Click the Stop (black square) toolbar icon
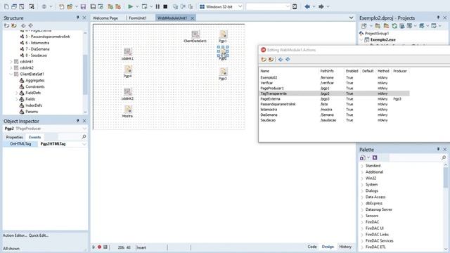450x253 pixels. [x=165, y=6]
